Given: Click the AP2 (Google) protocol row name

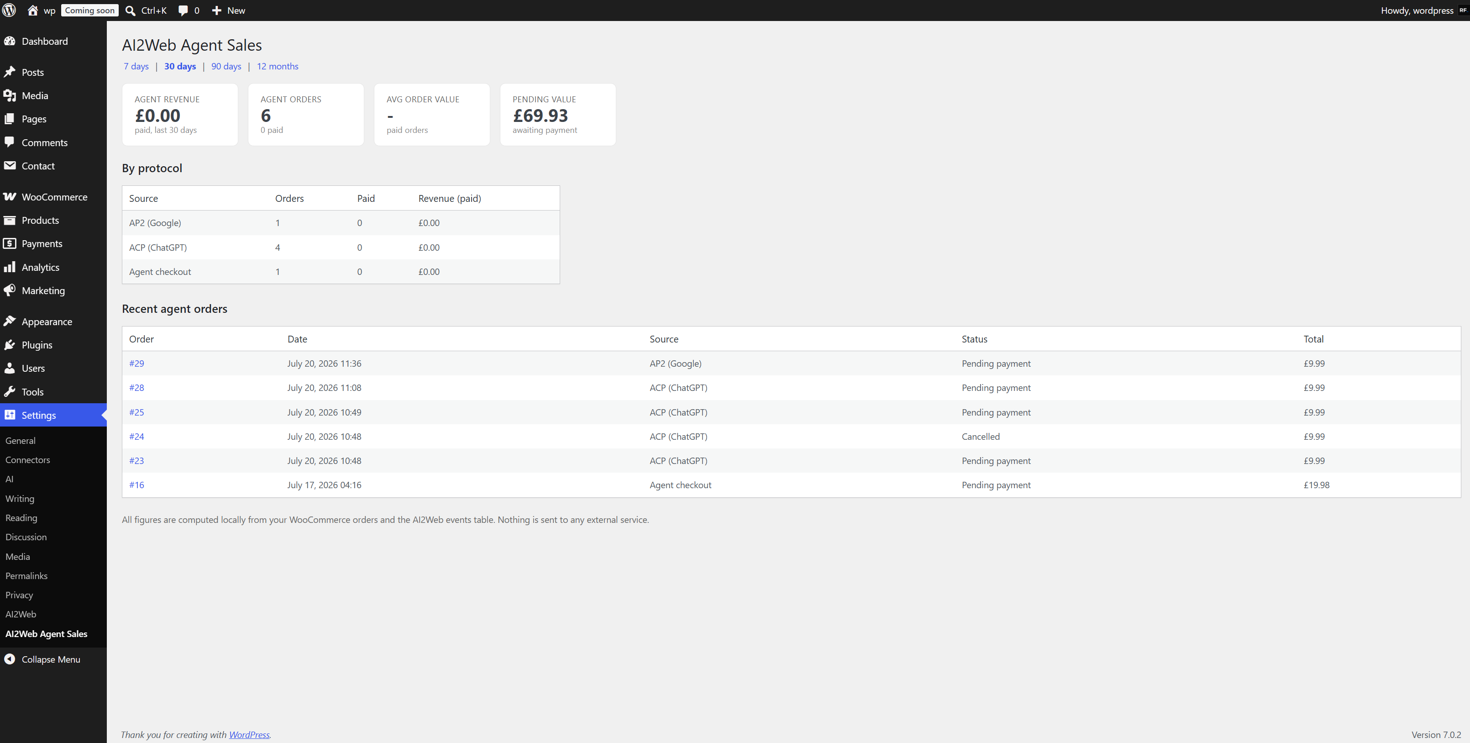Looking at the screenshot, I should tap(155, 222).
